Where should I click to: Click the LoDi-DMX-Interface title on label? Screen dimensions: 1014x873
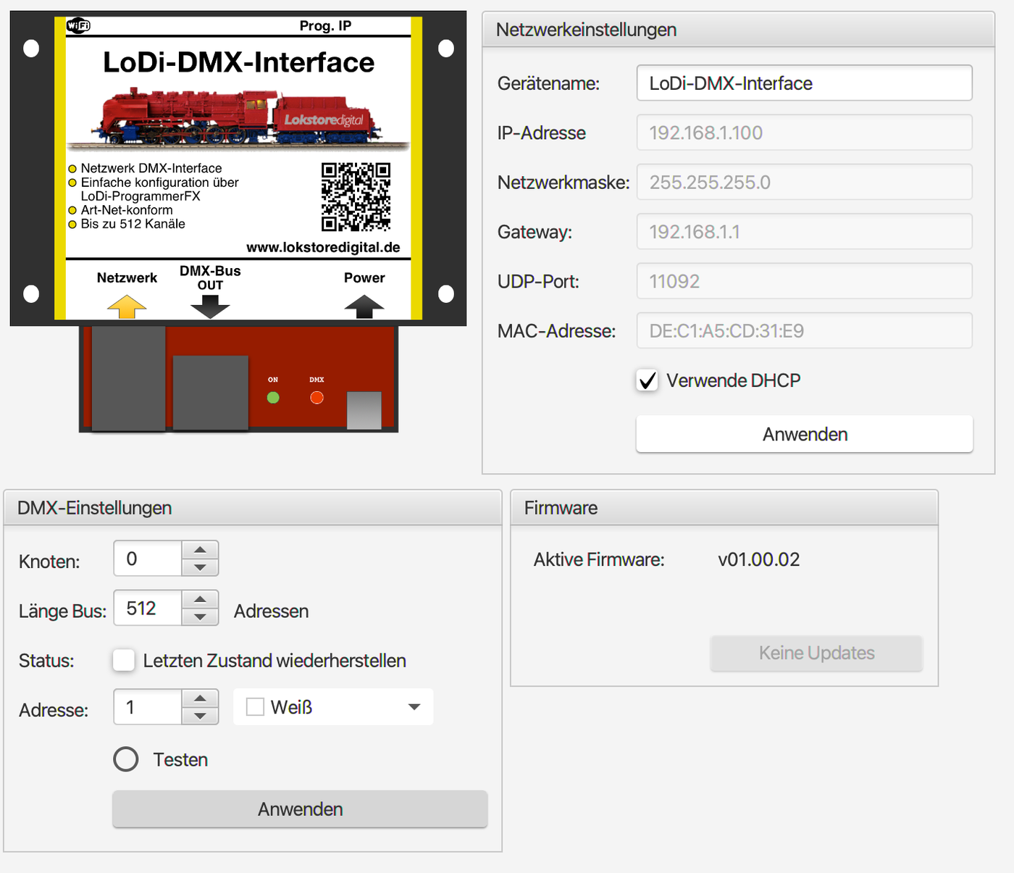238,62
